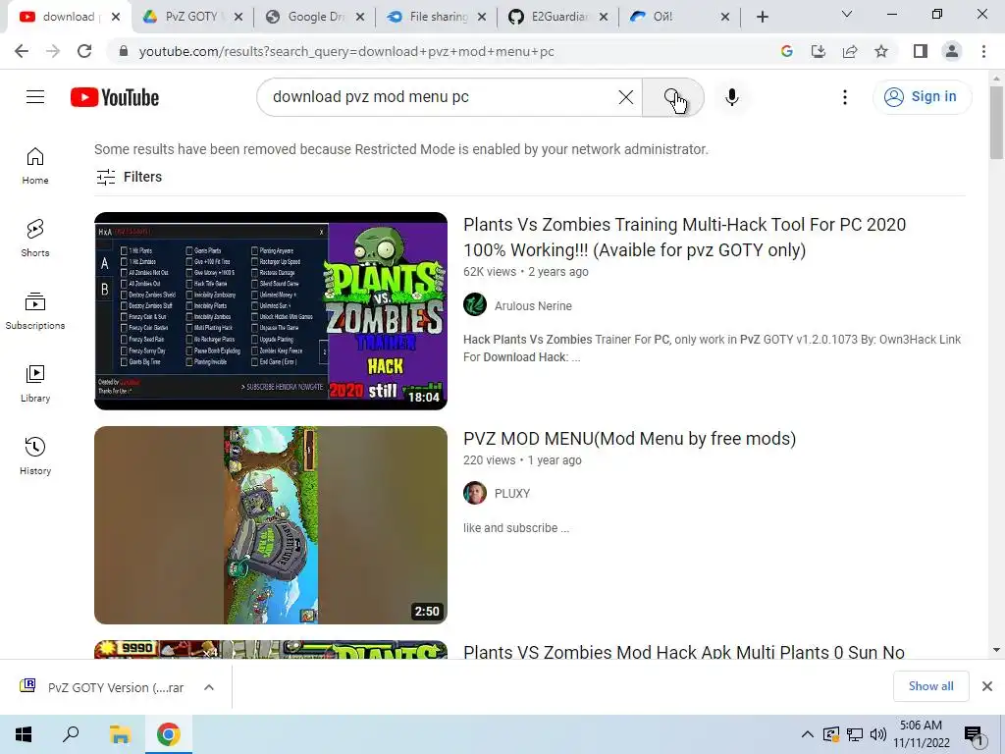Open a new Chrome tab
Image resolution: width=1005 pixels, height=754 pixels.
pyautogui.click(x=762, y=17)
